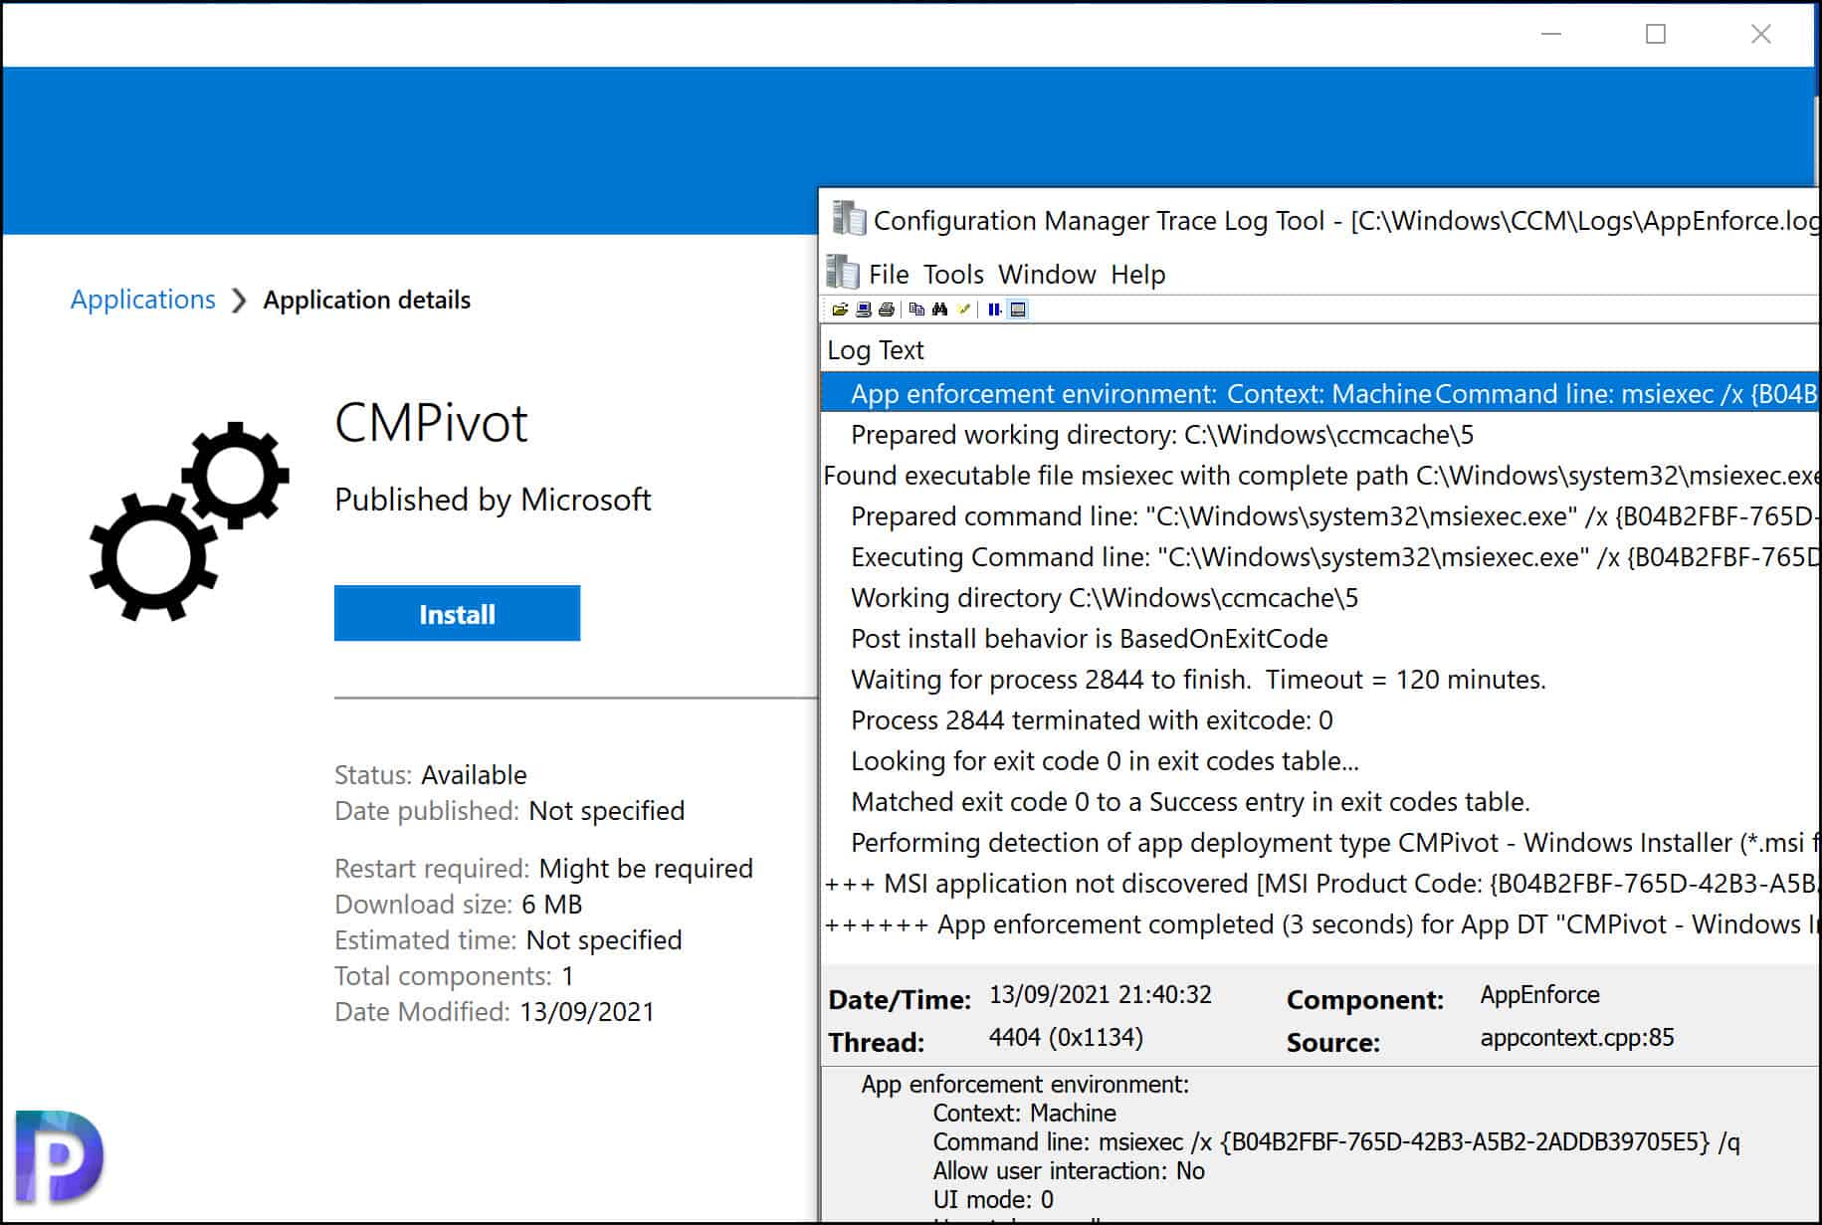Click the 'Total components: 1' line
1822x1225 pixels.
(454, 976)
